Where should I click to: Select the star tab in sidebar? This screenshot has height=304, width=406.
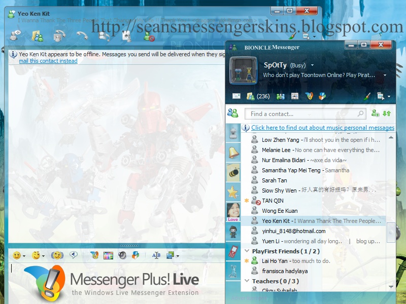pyautogui.click(x=233, y=193)
